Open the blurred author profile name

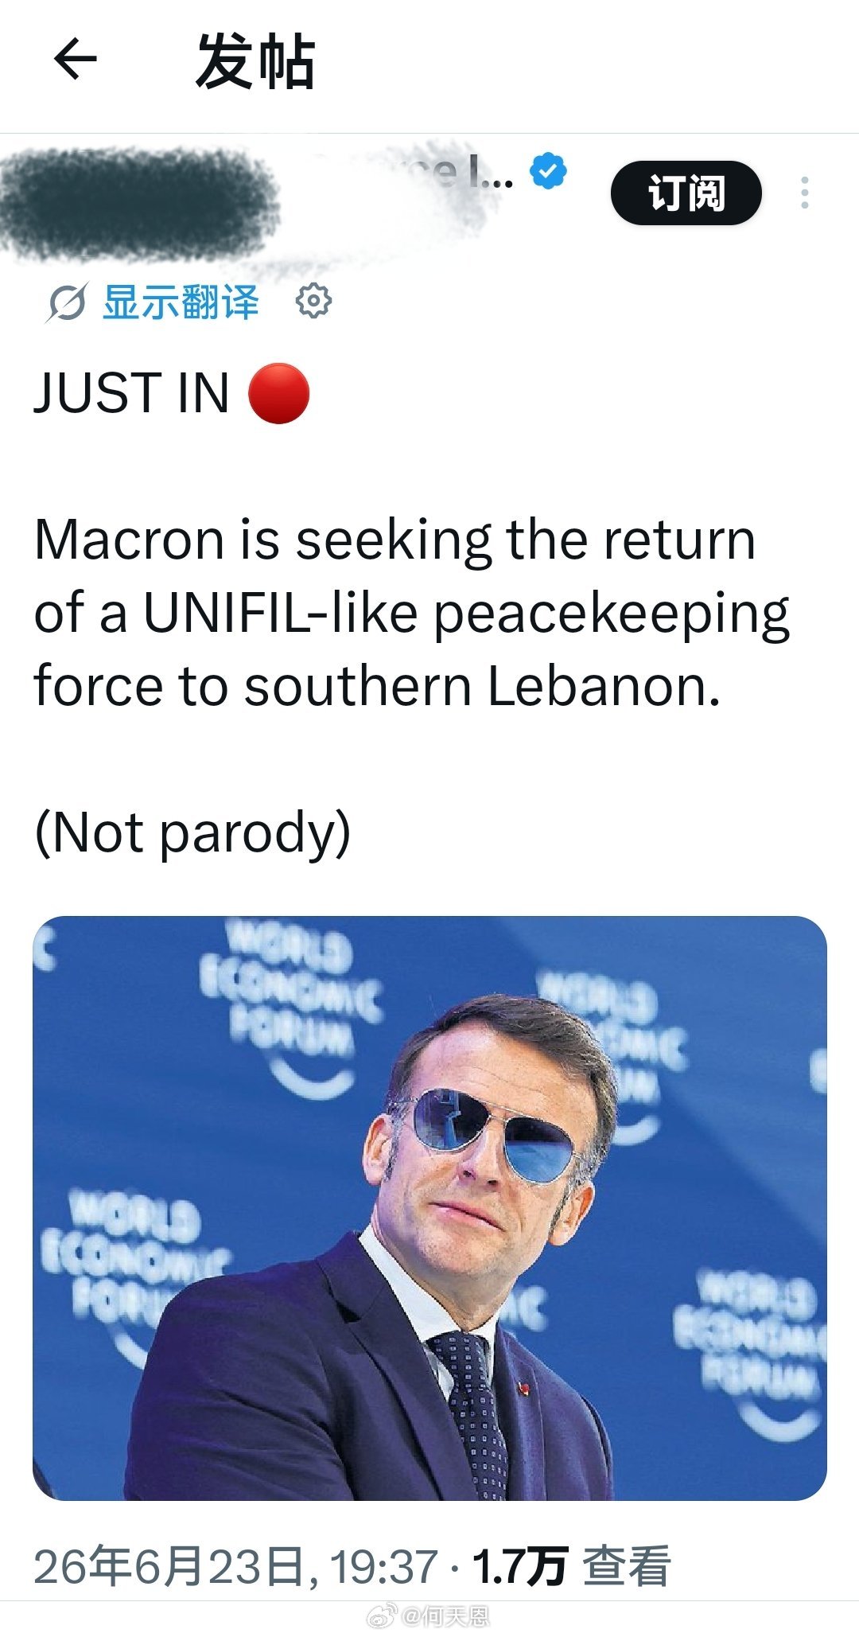pyautogui.click(x=139, y=203)
